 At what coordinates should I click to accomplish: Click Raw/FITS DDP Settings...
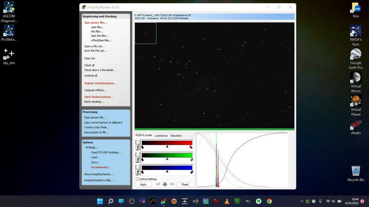pyautogui.click(x=106, y=152)
